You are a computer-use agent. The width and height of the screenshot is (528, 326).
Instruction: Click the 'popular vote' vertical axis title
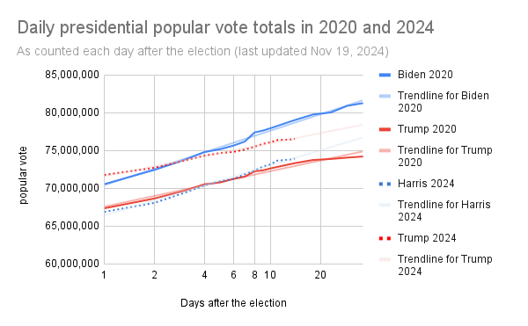tap(23, 175)
